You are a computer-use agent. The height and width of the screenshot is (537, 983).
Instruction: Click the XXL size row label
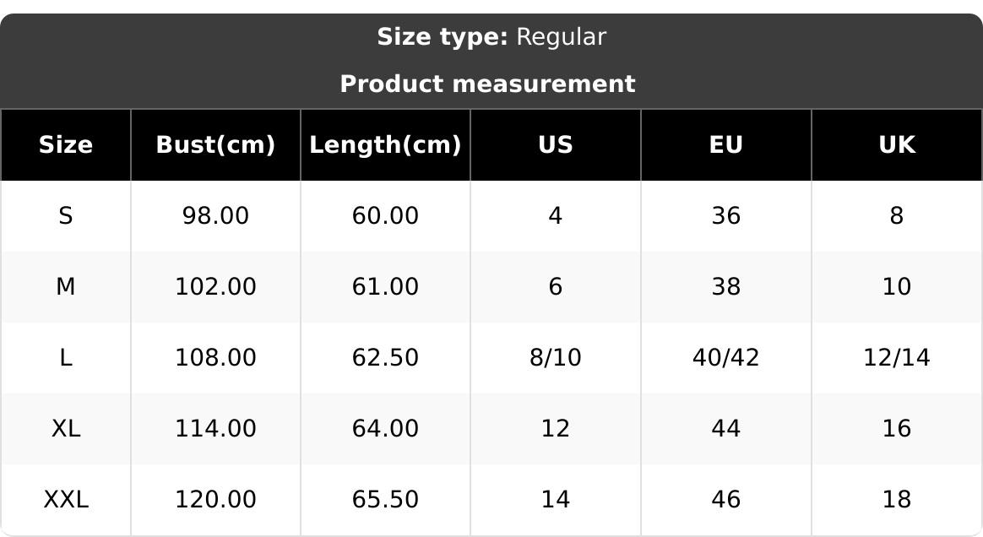click(66, 500)
